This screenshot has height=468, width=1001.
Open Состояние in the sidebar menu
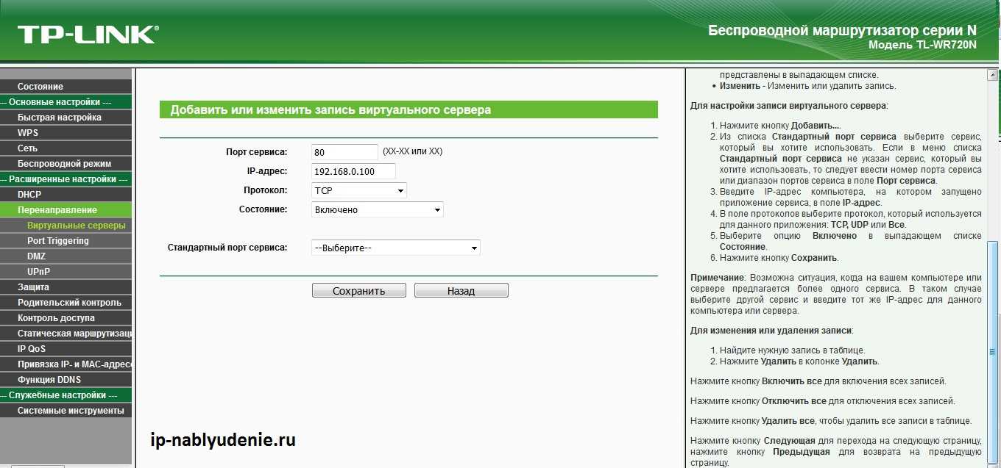pyautogui.click(x=40, y=87)
